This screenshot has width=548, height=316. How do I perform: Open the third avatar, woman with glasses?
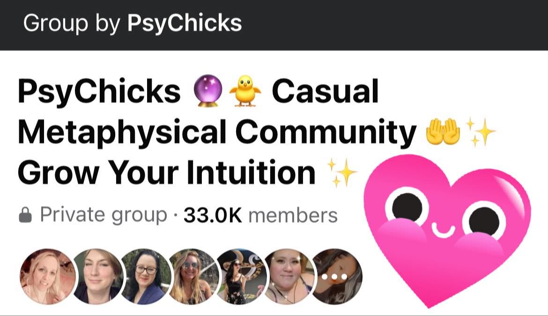146,277
